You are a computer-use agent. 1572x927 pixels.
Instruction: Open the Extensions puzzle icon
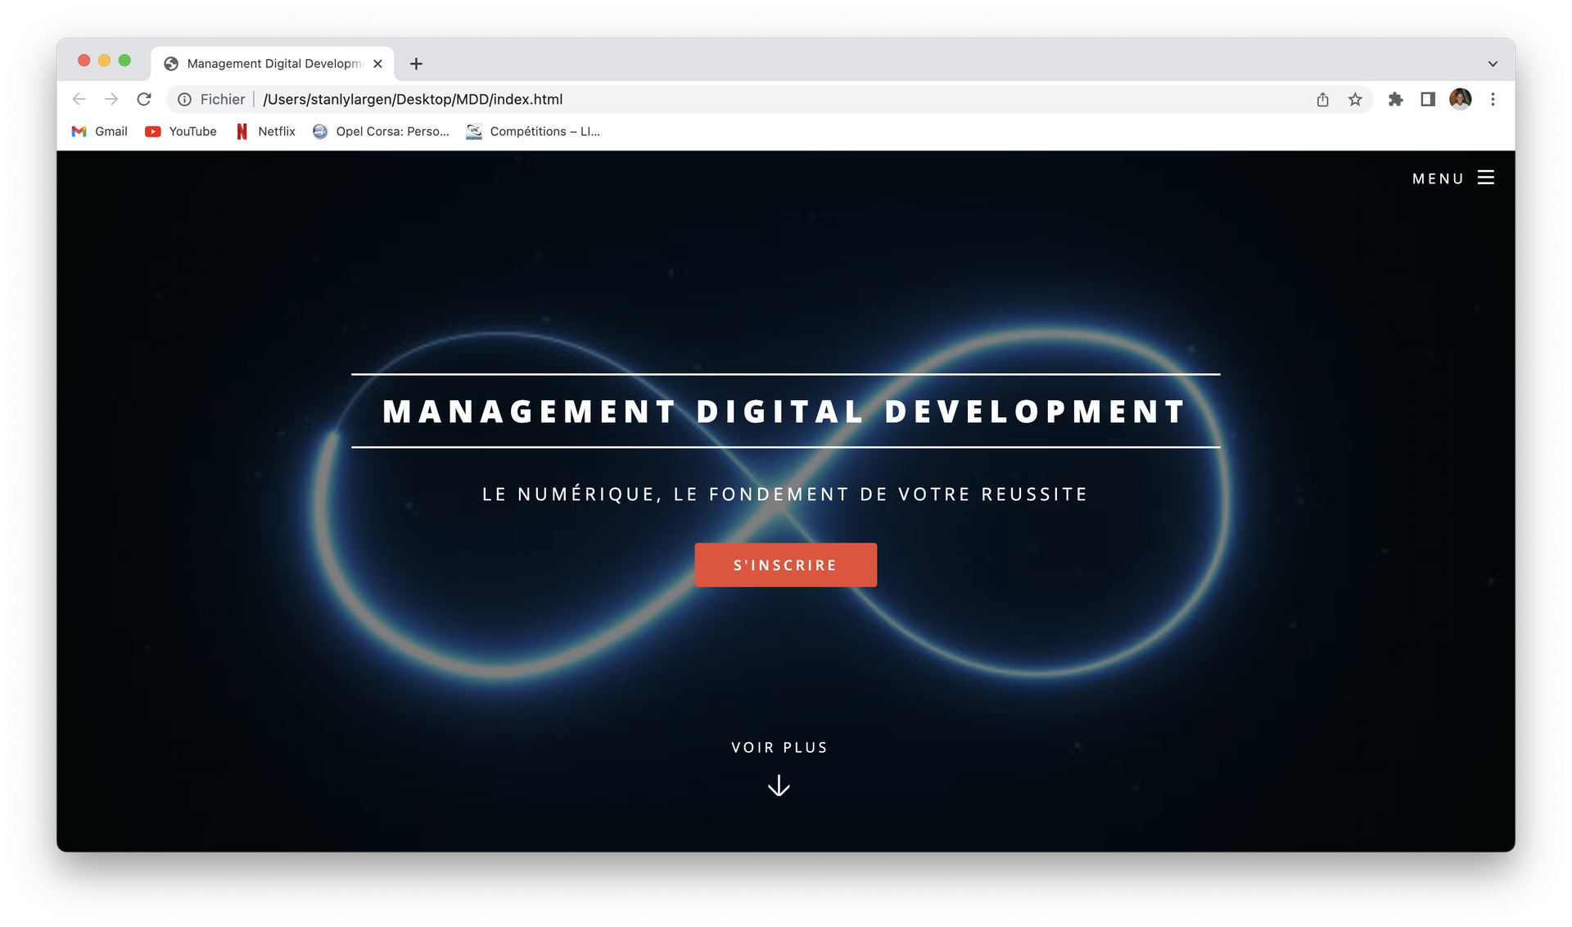(x=1395, y=99)
